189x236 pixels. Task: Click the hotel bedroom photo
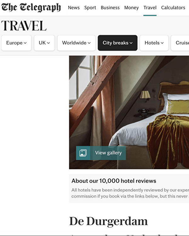point(129,112)
